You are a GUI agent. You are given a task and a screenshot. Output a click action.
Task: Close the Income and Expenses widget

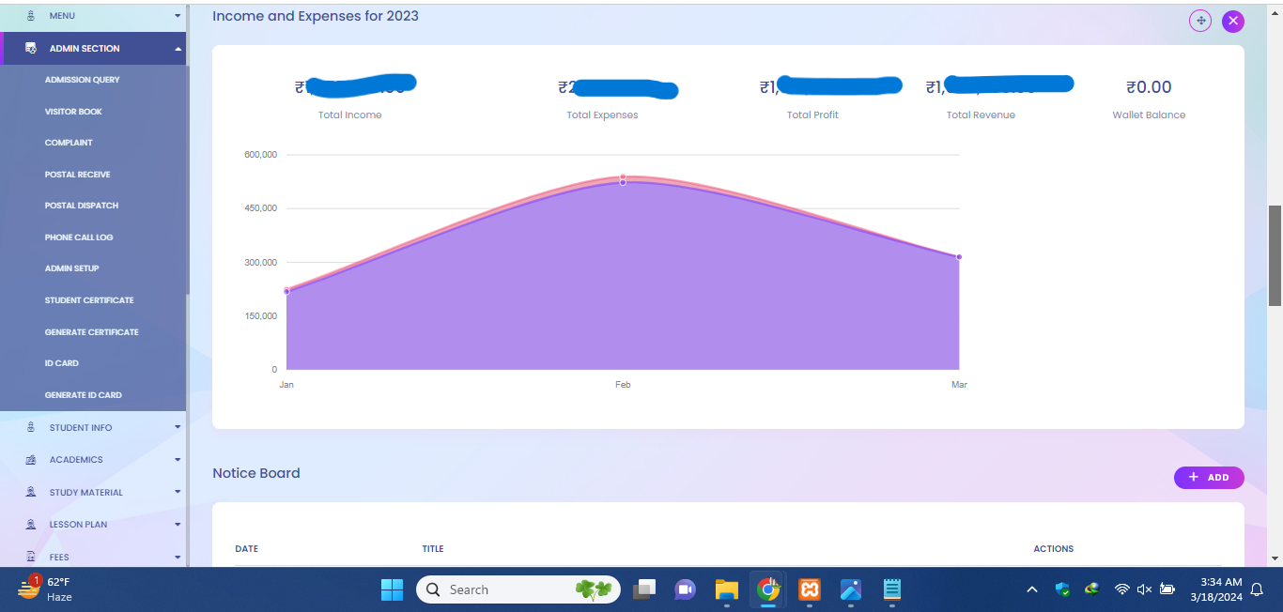pyautogui.click(x=1233, y=21)
